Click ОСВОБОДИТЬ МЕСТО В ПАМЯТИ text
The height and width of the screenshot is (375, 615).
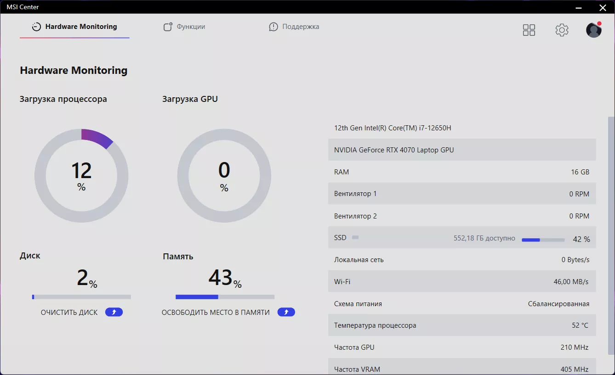[216, 312]
